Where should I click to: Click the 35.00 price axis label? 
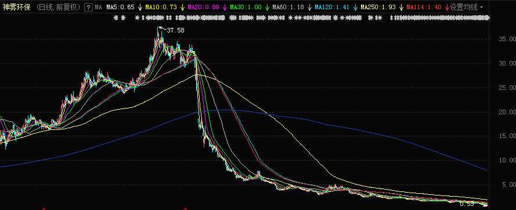(x=507, y=39)
